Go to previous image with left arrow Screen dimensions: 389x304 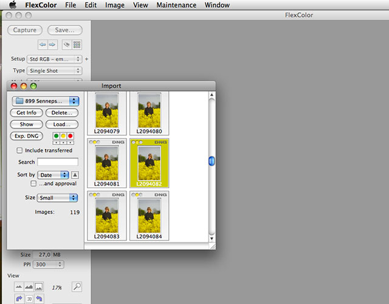click(43, 44)
